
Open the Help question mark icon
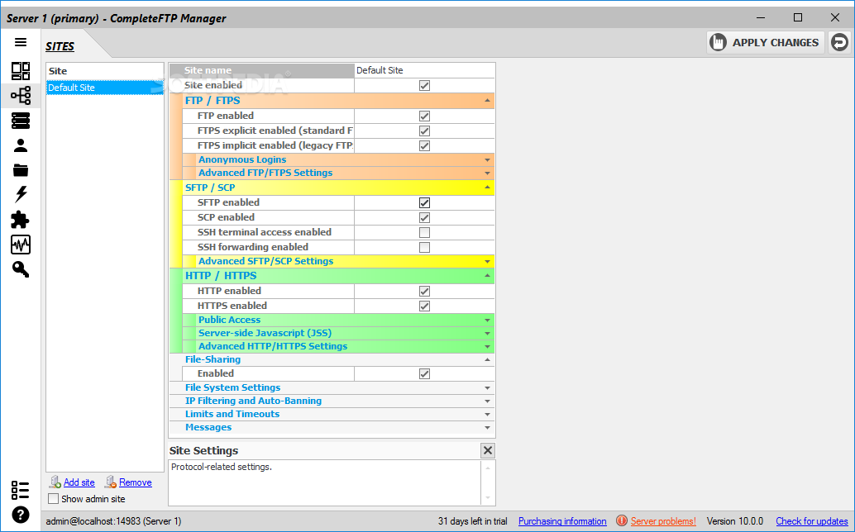tap(21, 515)
